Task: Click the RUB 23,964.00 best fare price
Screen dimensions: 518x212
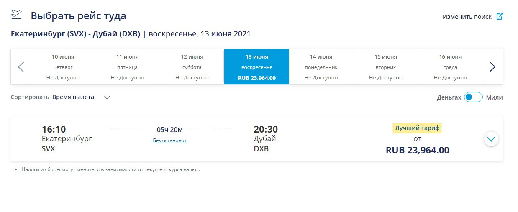Action: [418, 150]
